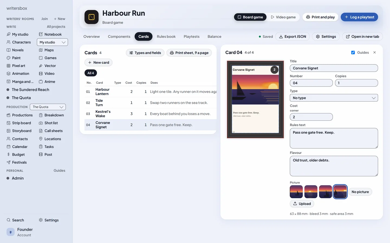Click the Print and play button
This screenshot has width=390, height=243.
click(320, 17)
